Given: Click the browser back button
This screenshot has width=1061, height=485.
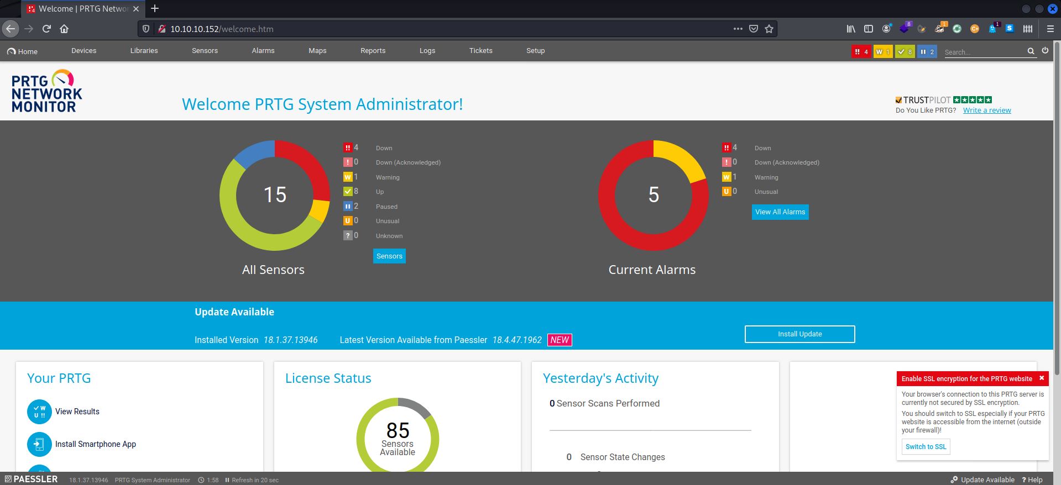Looking at the screenshot, I should click(11, 29).
